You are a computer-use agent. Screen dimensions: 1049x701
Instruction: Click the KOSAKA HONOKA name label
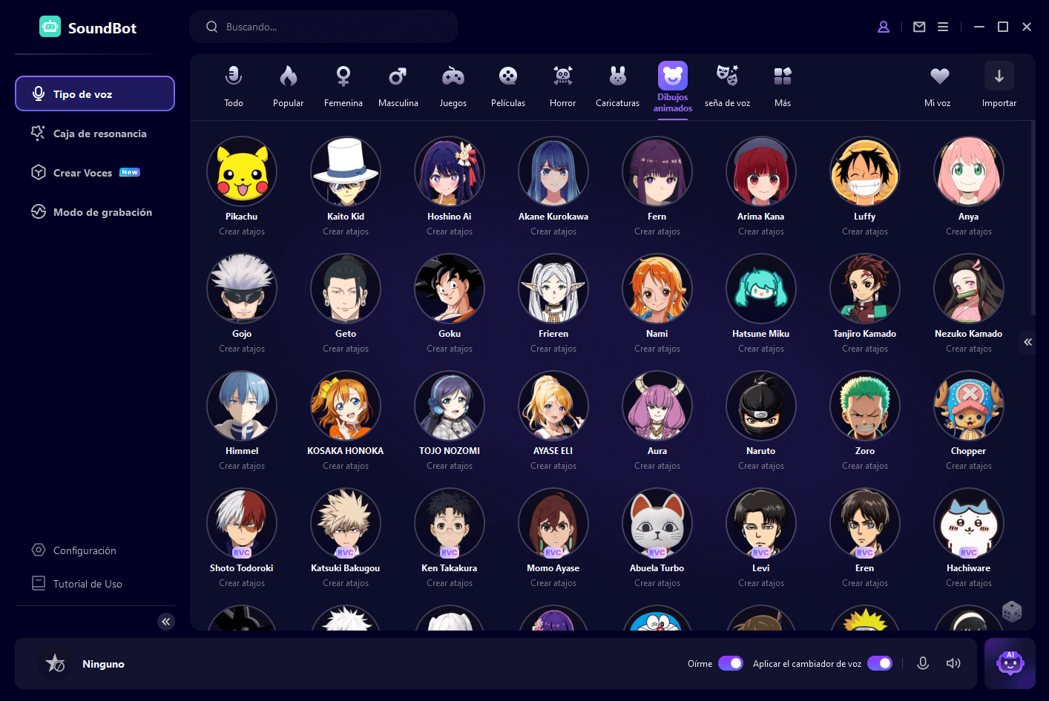pyautogui.click(x=346, y=451)
